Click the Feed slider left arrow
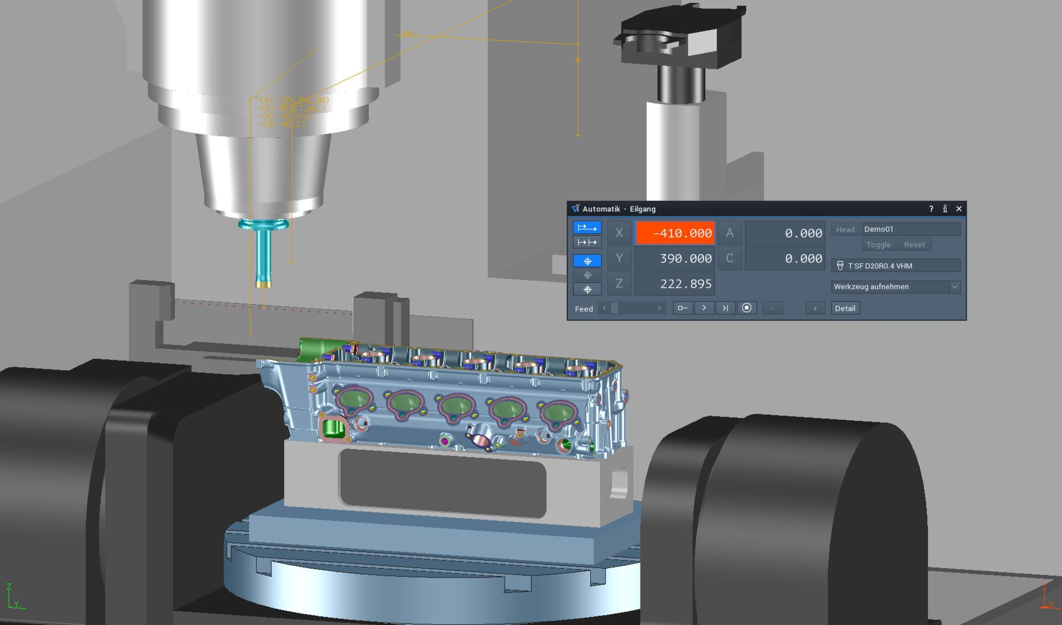 point(605,308)
